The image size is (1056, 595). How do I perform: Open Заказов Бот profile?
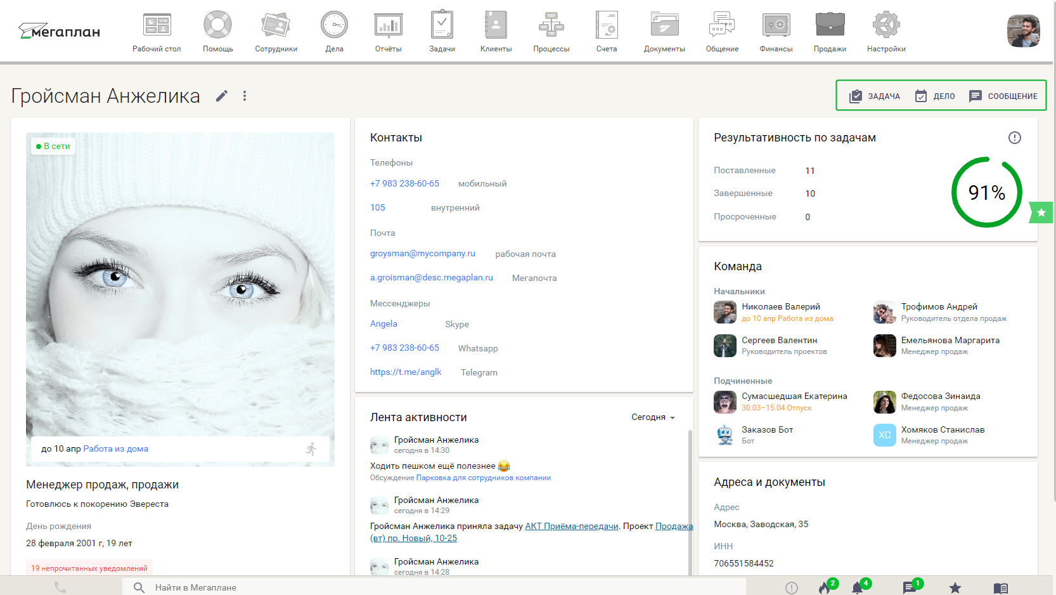tap(767, 429)
